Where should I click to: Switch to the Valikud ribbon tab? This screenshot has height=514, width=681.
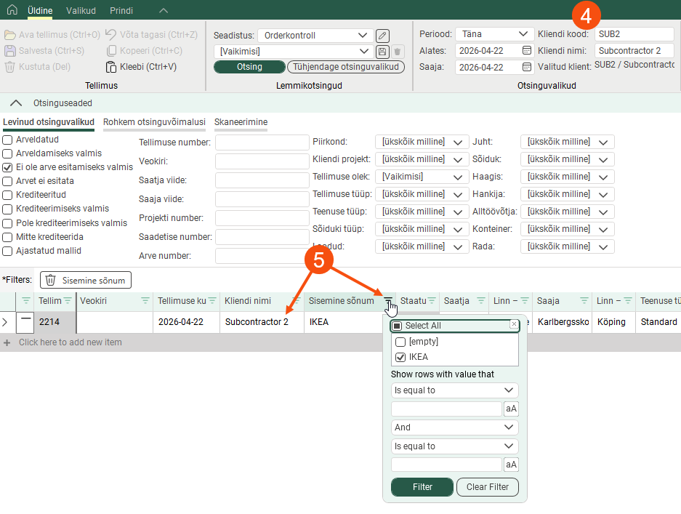click(81, 11)
